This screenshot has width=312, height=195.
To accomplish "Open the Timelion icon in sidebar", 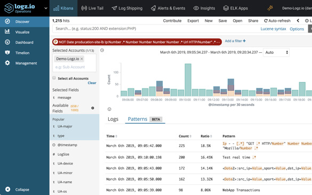I will pos(7,53).
